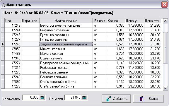Click code cell 47246

pyautogui.click(x=13, y=25)
